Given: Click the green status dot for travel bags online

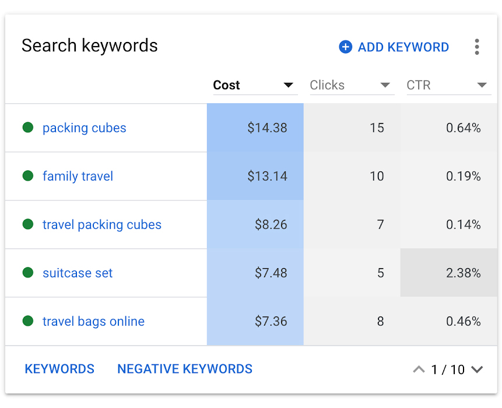Looking at the screenshot, I should (x=28, y=321).
